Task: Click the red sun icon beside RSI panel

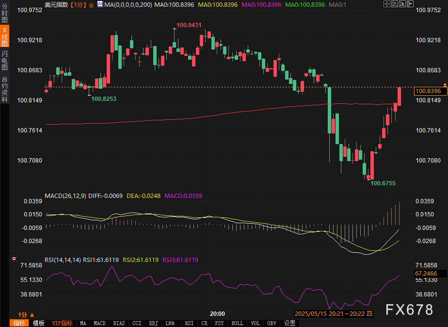Action: coord(14,259)
